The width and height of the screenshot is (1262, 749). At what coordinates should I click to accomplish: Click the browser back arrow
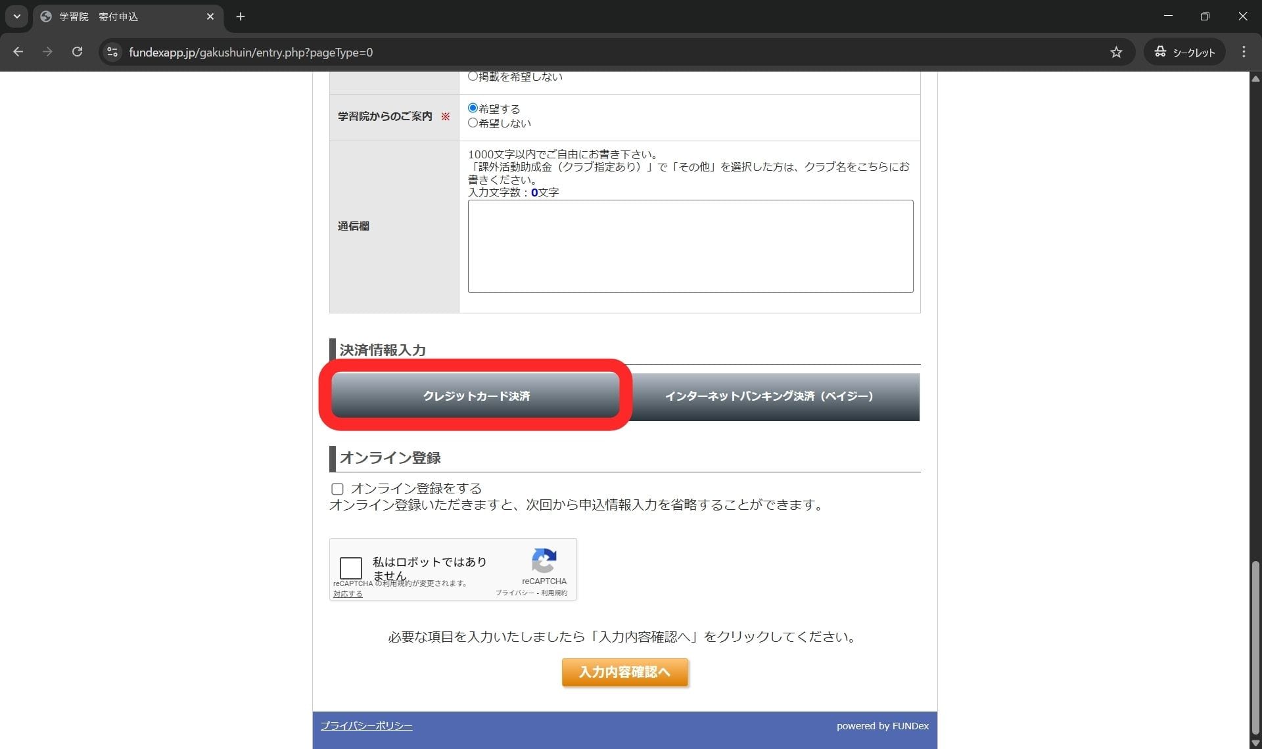18,52
